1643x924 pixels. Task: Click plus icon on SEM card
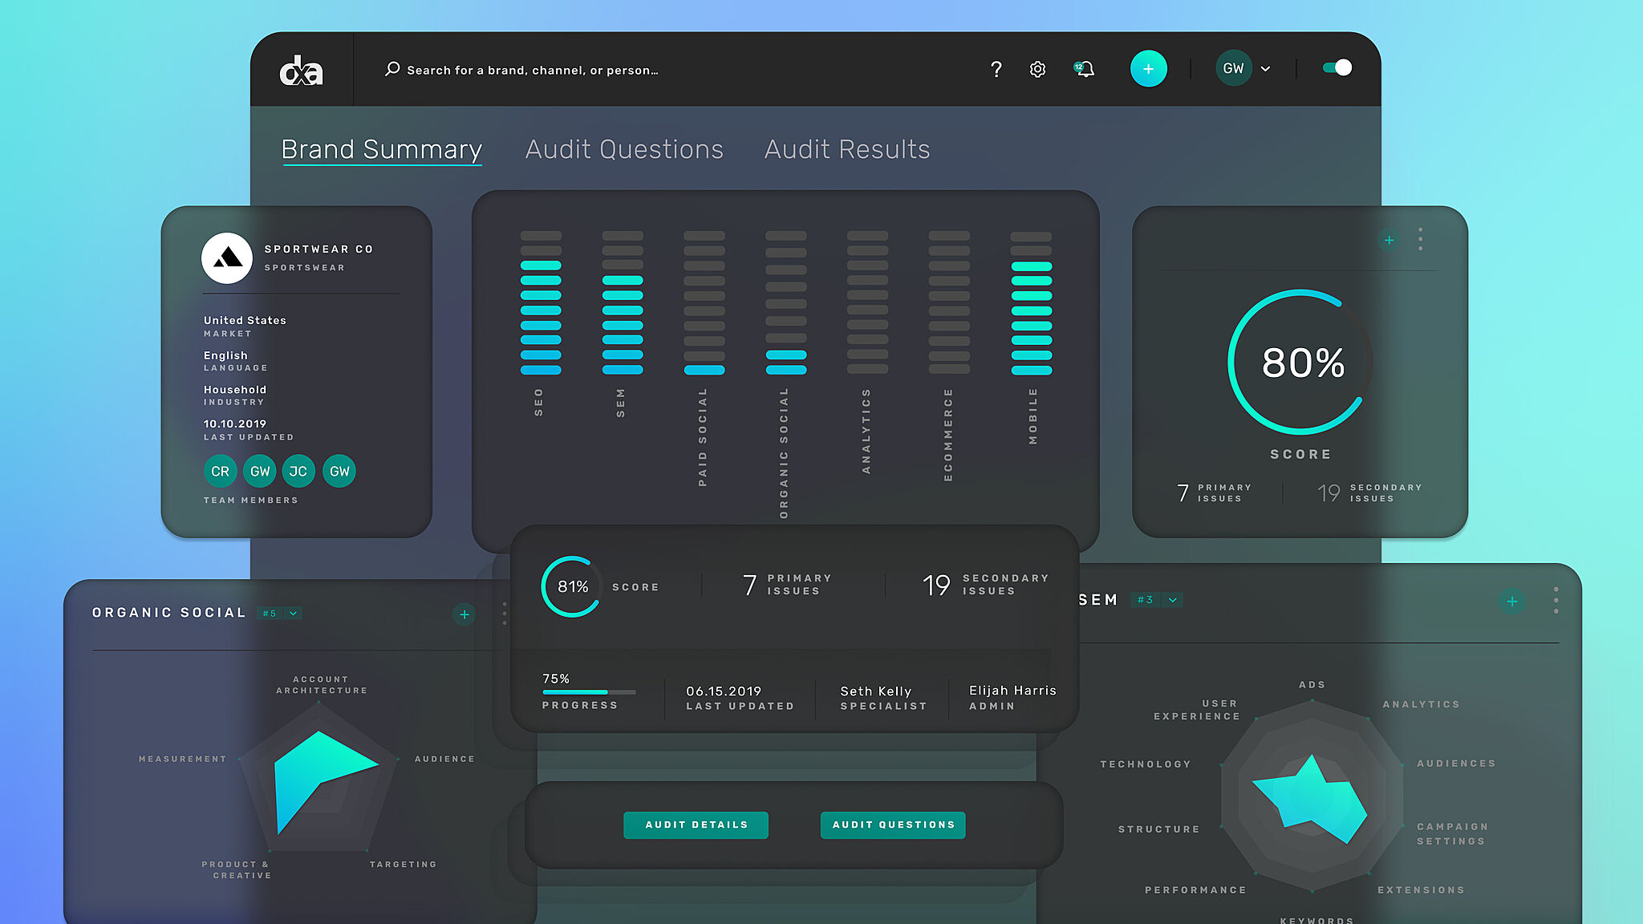1512,601
